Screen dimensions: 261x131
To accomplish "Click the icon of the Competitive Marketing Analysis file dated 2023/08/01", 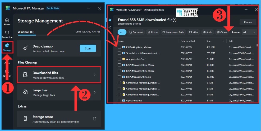I will pos(124,83).
